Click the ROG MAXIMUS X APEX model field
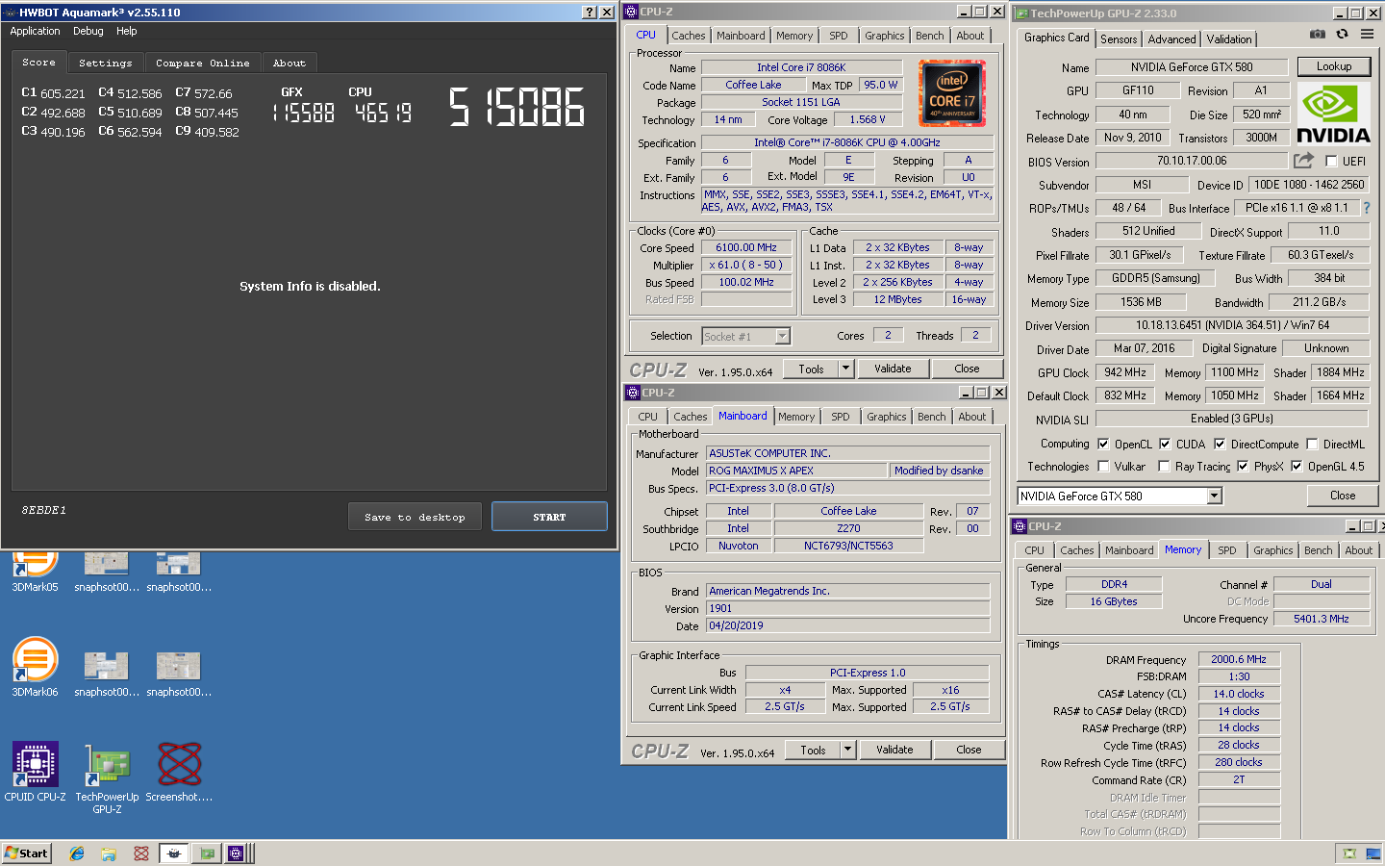 [x=796, y=471]
